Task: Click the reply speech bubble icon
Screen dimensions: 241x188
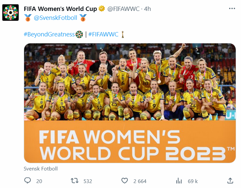Action: coord(28,181)
